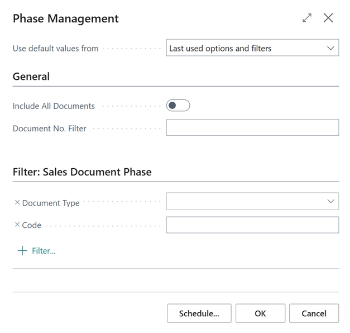The width and height of the screenshot is (350, 333).
Task: Close the Phase Management dialog
Action: pos(328,18)
